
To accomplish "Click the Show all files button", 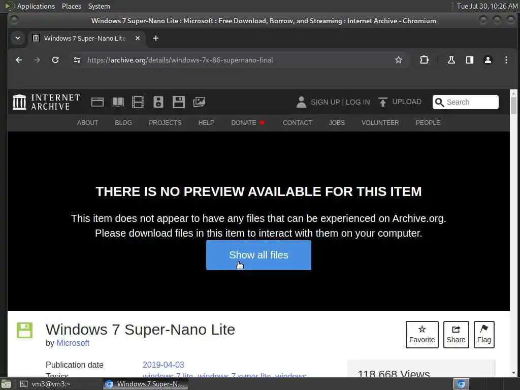I will click(258, 255).
